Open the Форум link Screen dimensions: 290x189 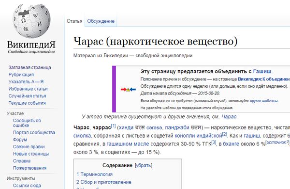pos(20,140)
